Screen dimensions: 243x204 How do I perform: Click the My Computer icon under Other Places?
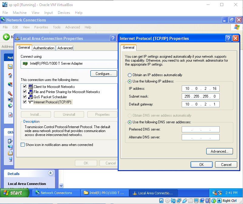point(10,159)
